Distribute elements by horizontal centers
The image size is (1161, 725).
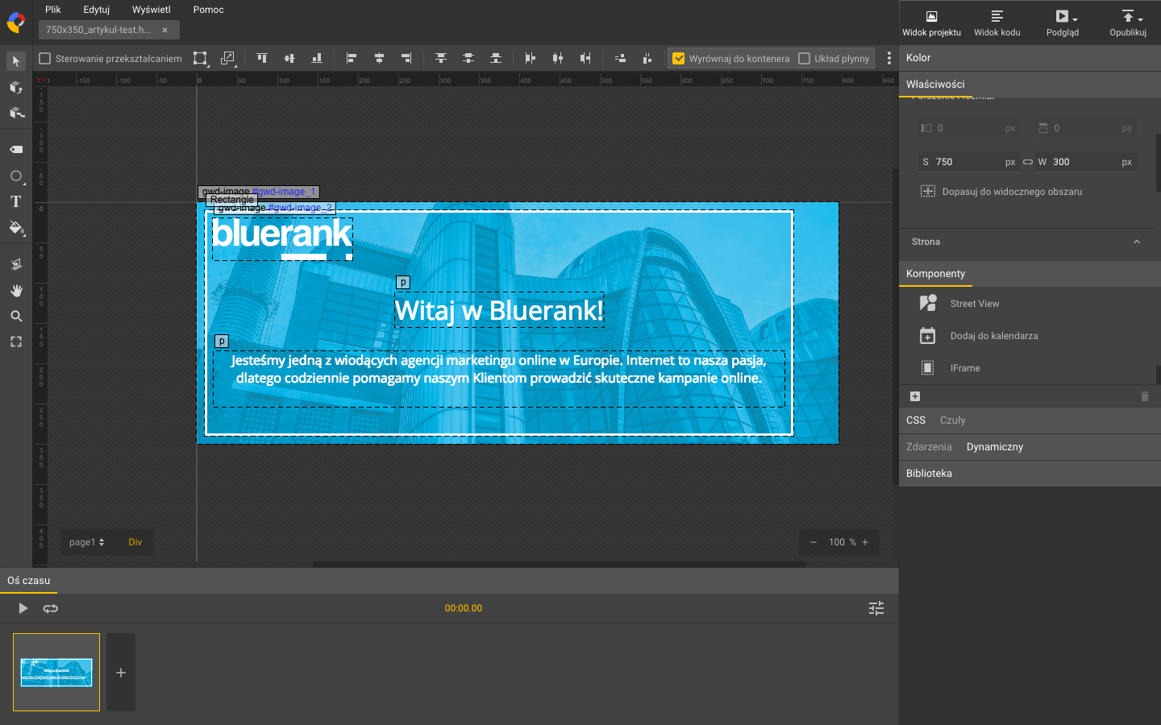[558, 58]
